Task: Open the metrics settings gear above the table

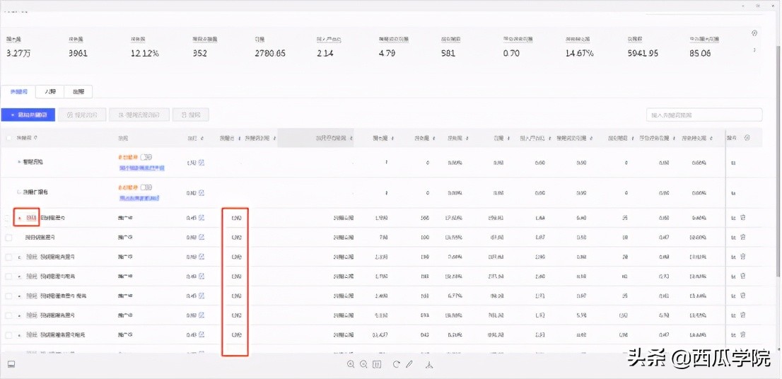Action: click(x=754, y=33)
